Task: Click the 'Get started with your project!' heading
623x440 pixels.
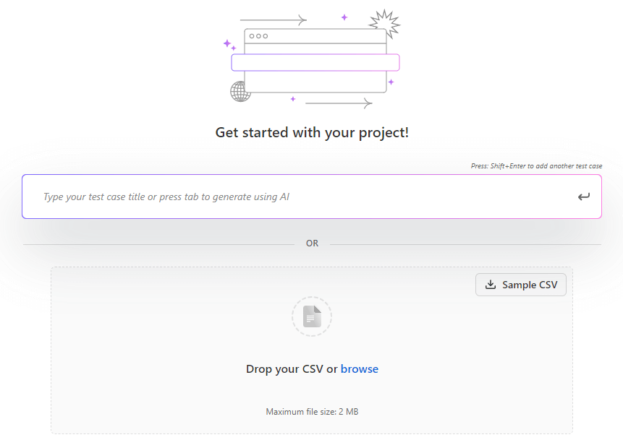Action: click(312, 132)
